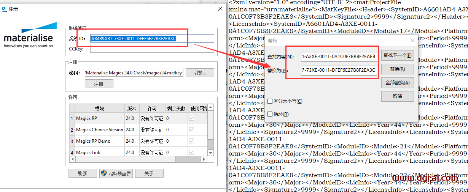
Task: Click version 24.0 in Magics Chinese Version row
Action: click(132, 130)
